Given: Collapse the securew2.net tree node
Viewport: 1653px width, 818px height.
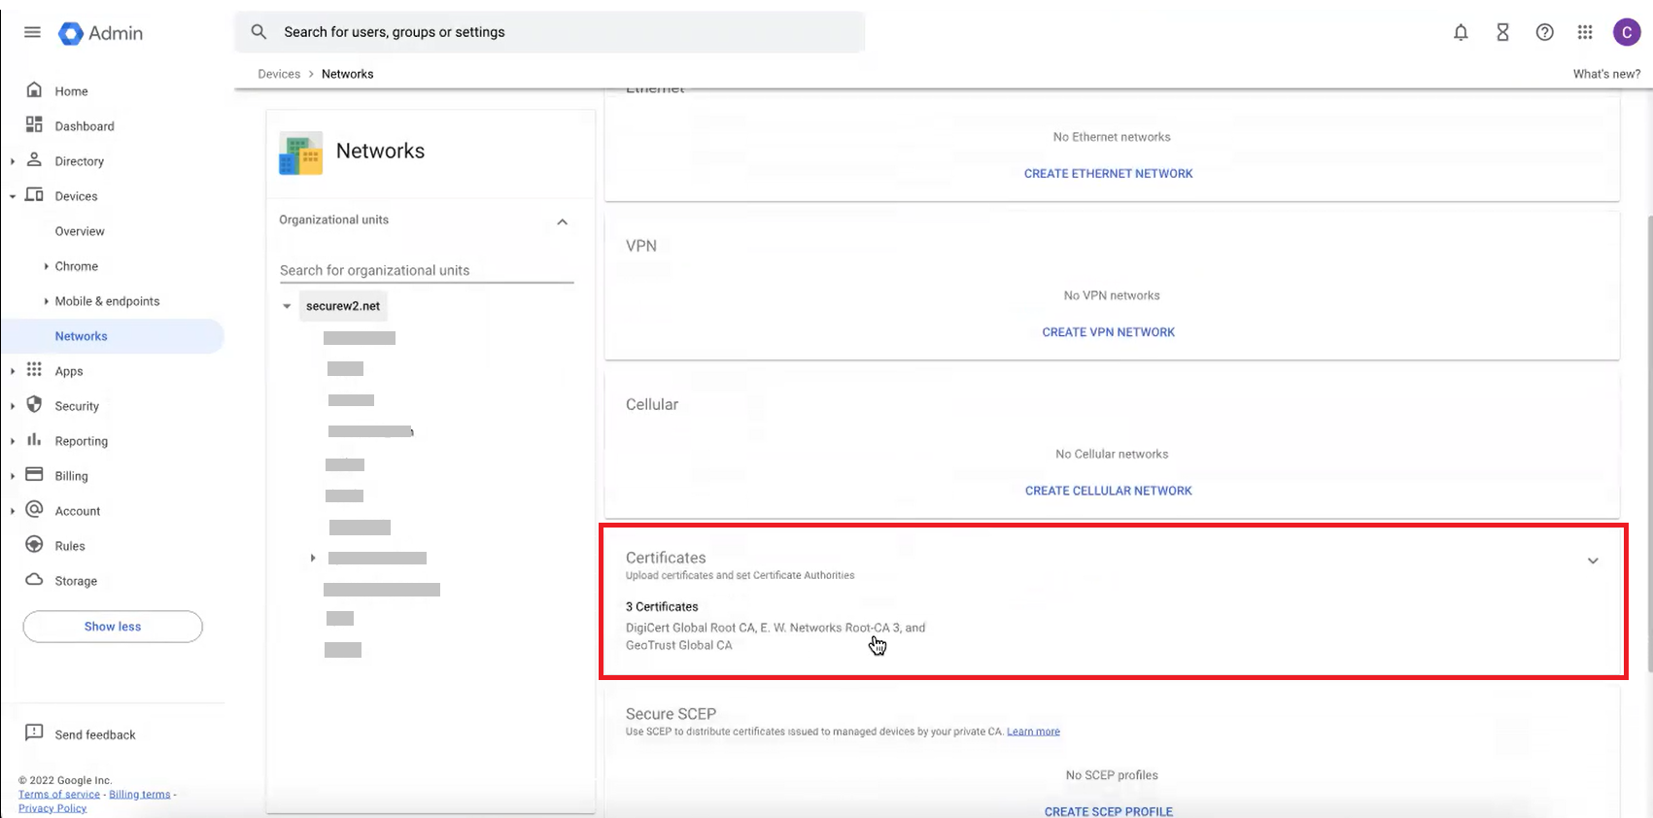Looking at the screenshot, I should click(x=287, y=306).
